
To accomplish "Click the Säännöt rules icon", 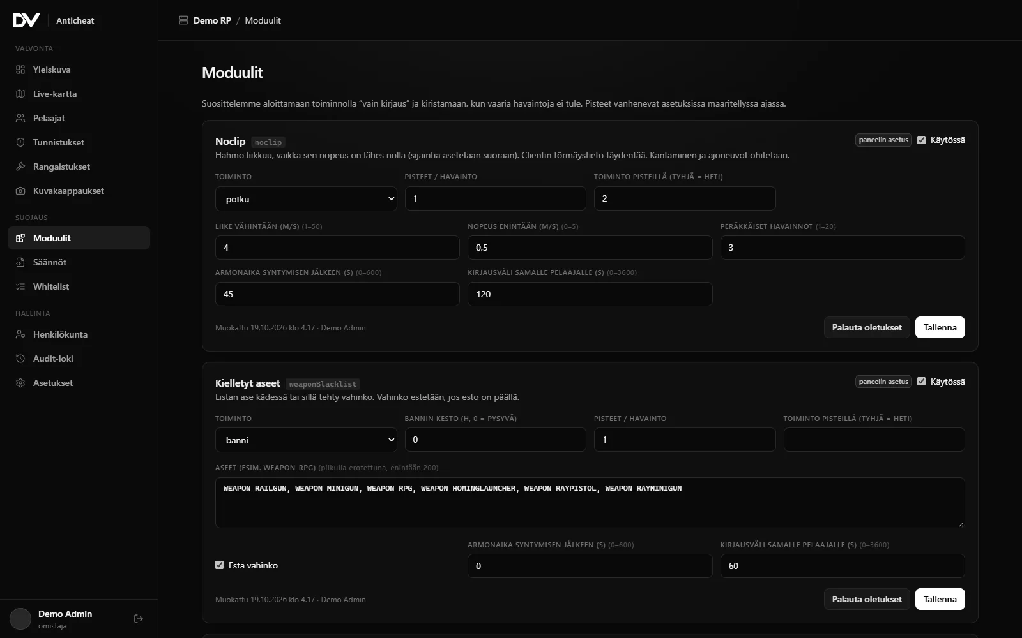I will pos(20,262).
